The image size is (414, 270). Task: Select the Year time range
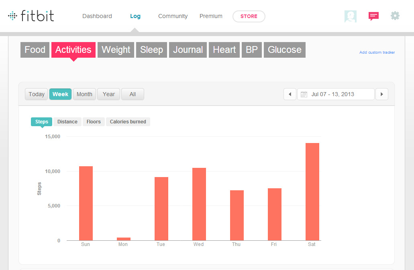click(109, 94)
